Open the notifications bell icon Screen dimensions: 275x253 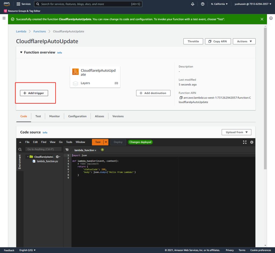click(x=193, y=4)
